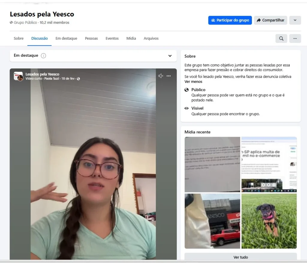The image size is (307, 263).
Task: Click the Sobre heading in the side card
Action: point(190,56)
